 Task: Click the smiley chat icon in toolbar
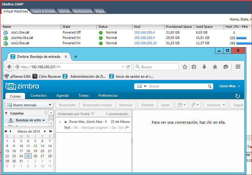click(226, 67)
